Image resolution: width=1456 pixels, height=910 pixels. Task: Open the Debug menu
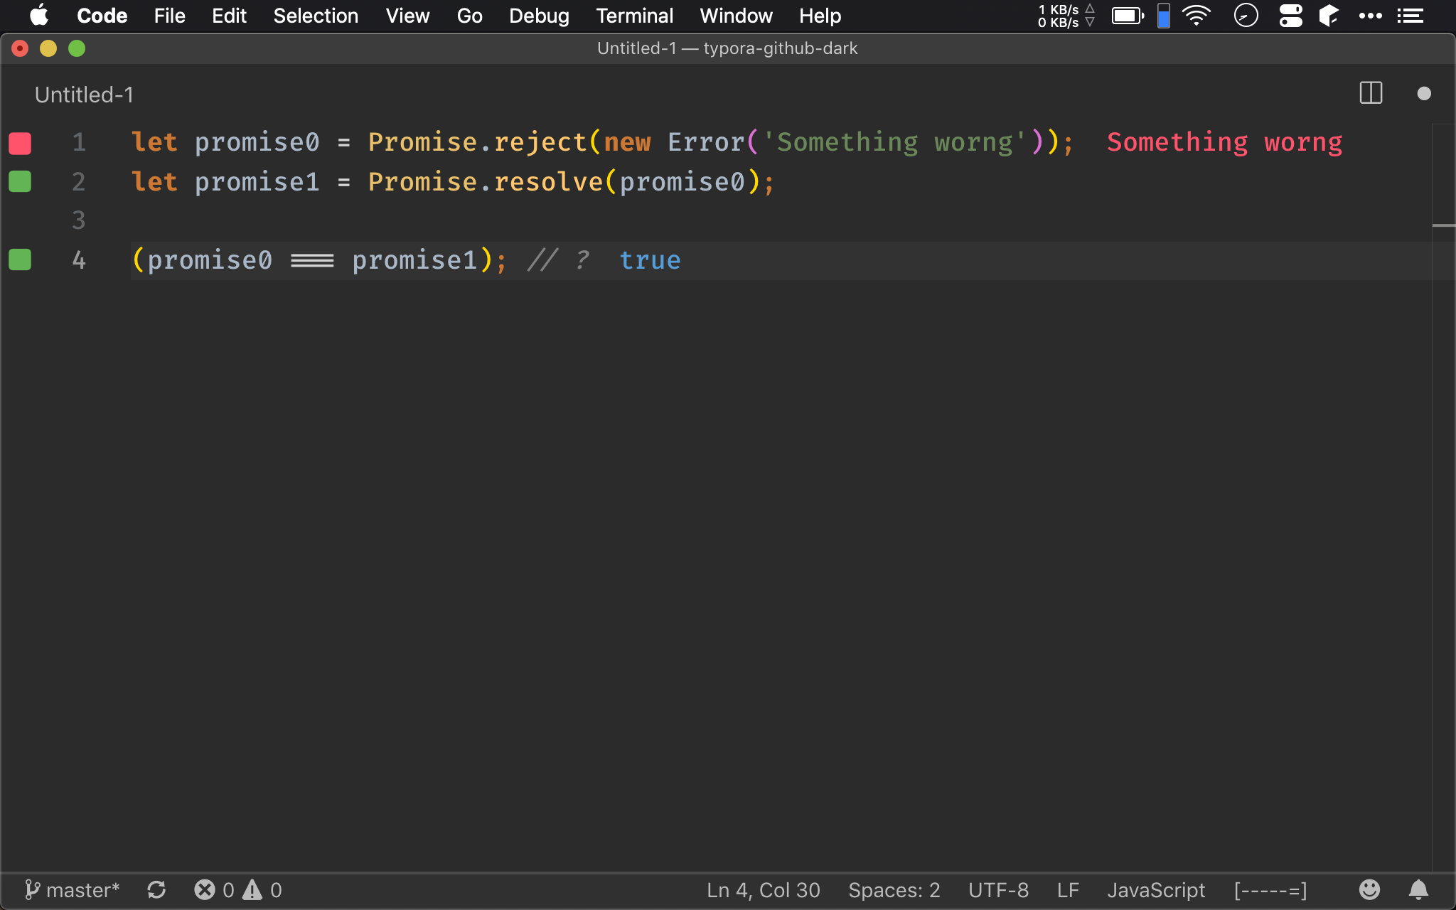pos(539,16)
